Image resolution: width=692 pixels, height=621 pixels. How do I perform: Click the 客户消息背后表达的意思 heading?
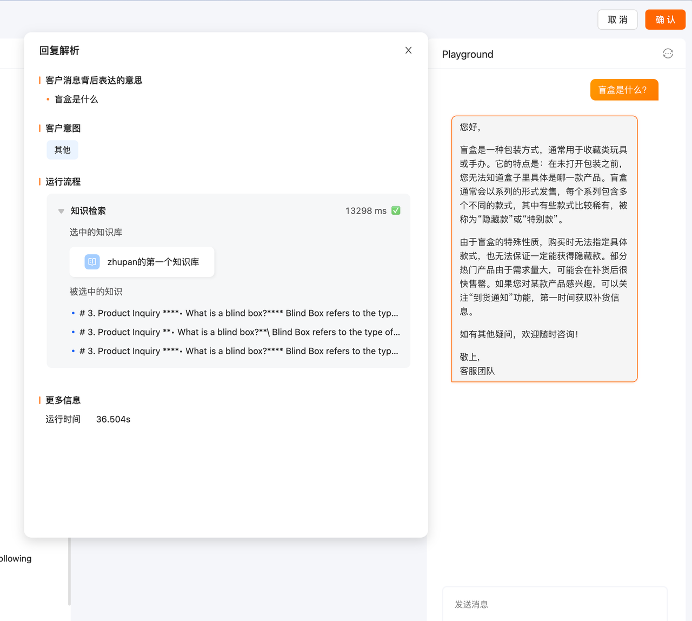pyautogui.click(x=94, y=80)
